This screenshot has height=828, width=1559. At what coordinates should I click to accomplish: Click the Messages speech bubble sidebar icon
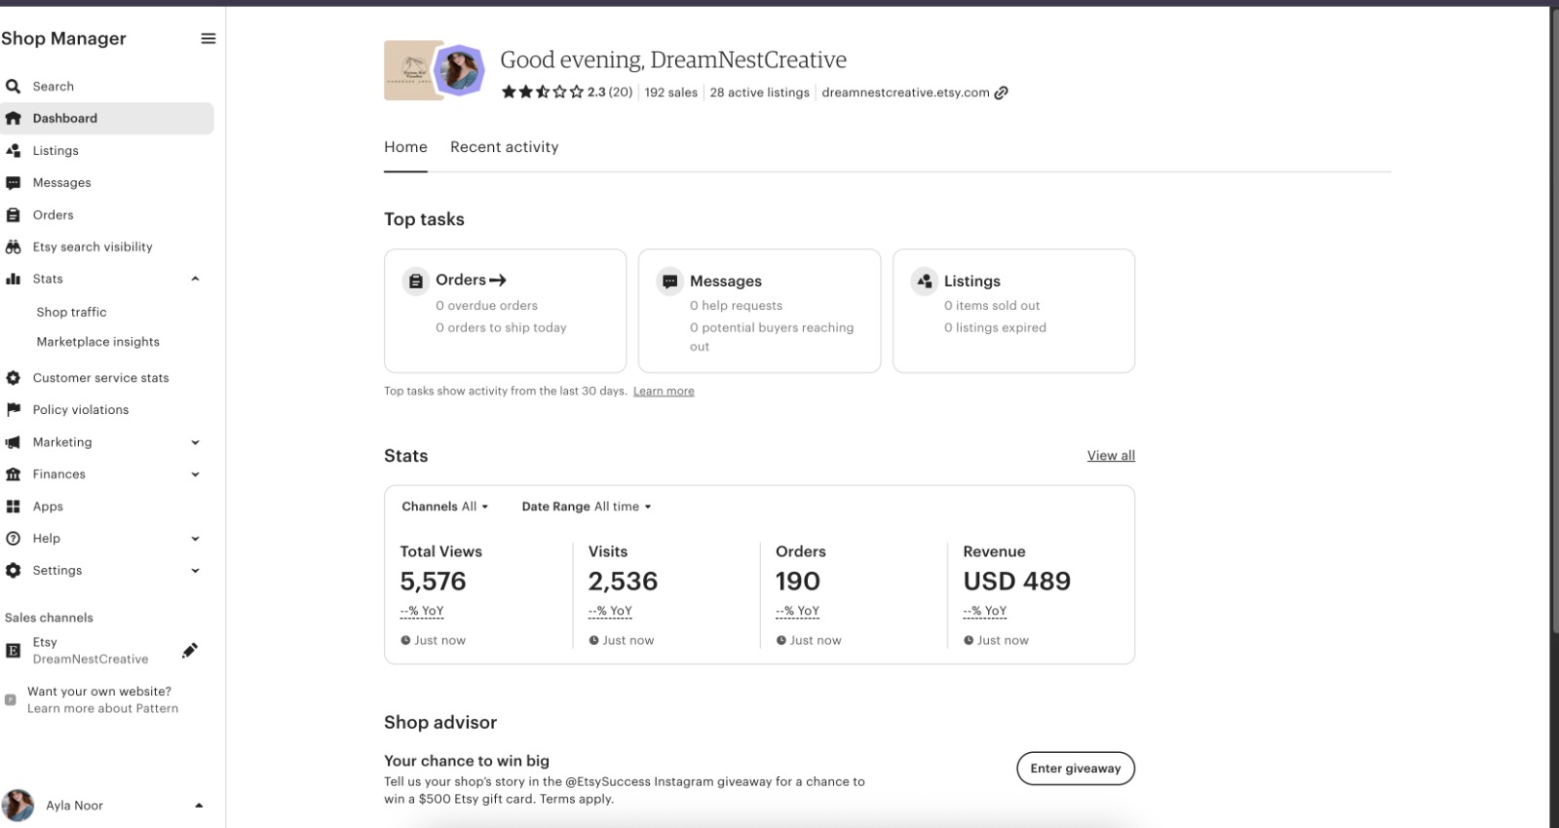(13, 182)
